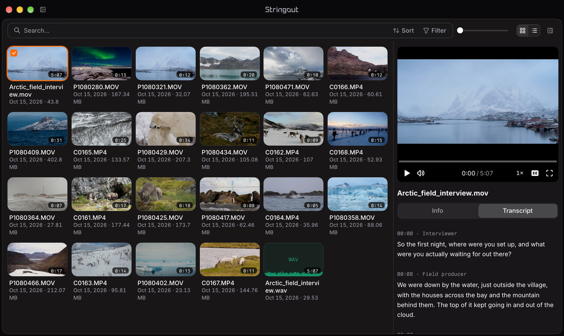Image resolution: width=564 pixels, height=336 pixels.
Task: Select the C0161.MP4 thumbnail
Action: pyautogui.click(x=102, y=194)
